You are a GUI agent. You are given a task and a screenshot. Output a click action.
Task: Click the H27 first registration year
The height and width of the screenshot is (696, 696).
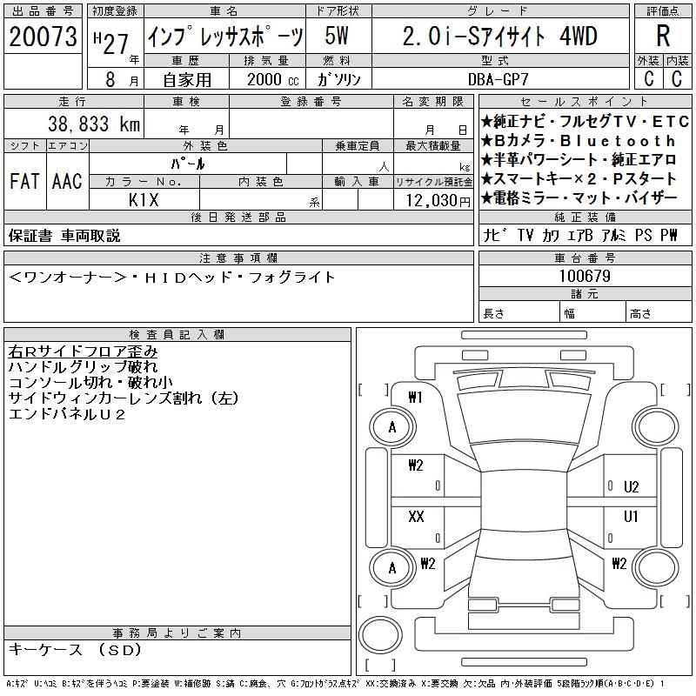111,43
